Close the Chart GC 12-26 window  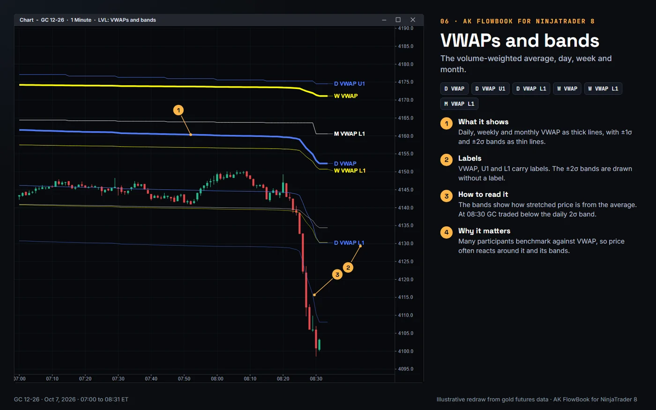(413, 20)
